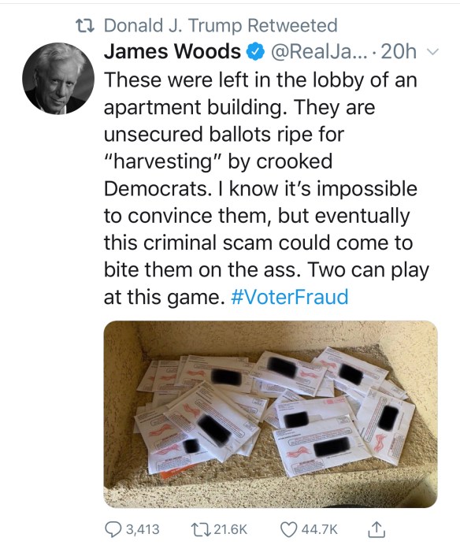Screen dimensions: 460x545
Task: Click the 20h timestamp
Action: [x=399, y=52]
